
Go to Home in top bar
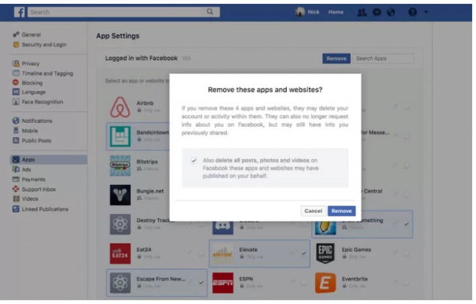pos(336,12)
